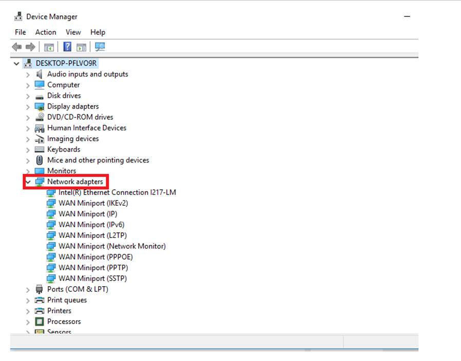Open the View menu
The width and height of the screenshot is (461, 361).
click(x=73, y=32)
